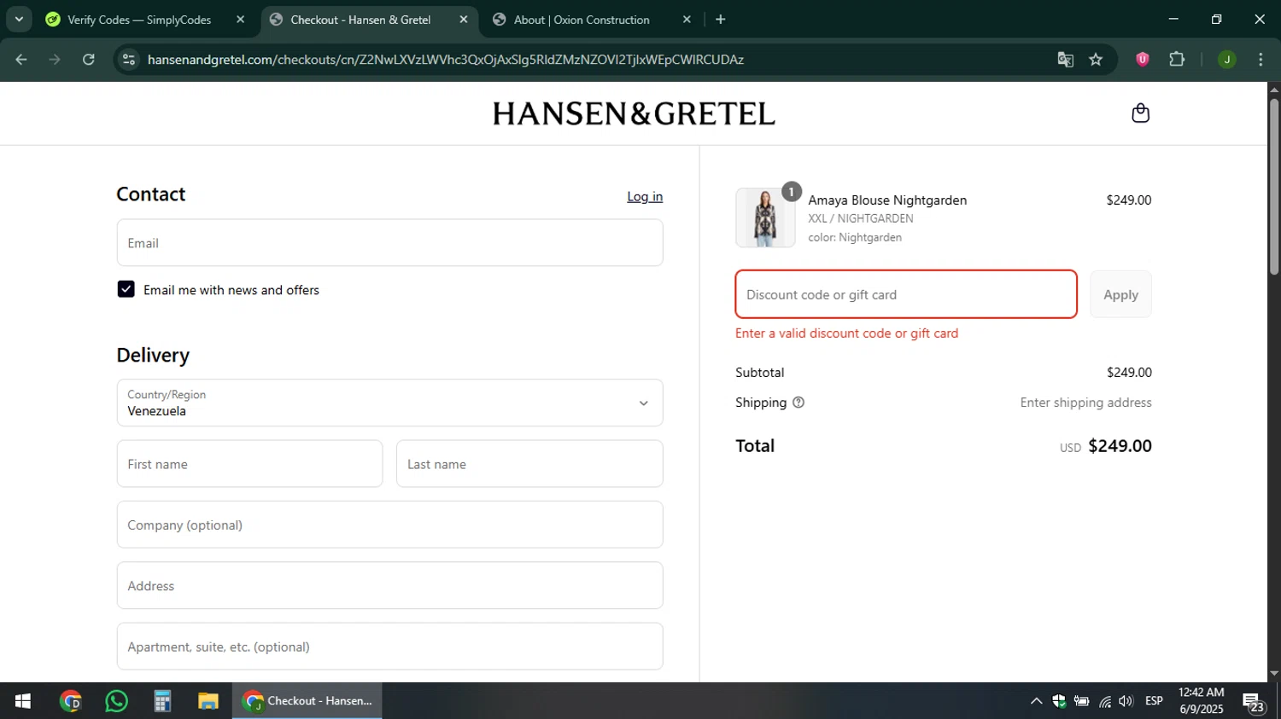Click the ESP language indicator
The width and height of the screenshot is (1281, 719).
point(1154,701)
